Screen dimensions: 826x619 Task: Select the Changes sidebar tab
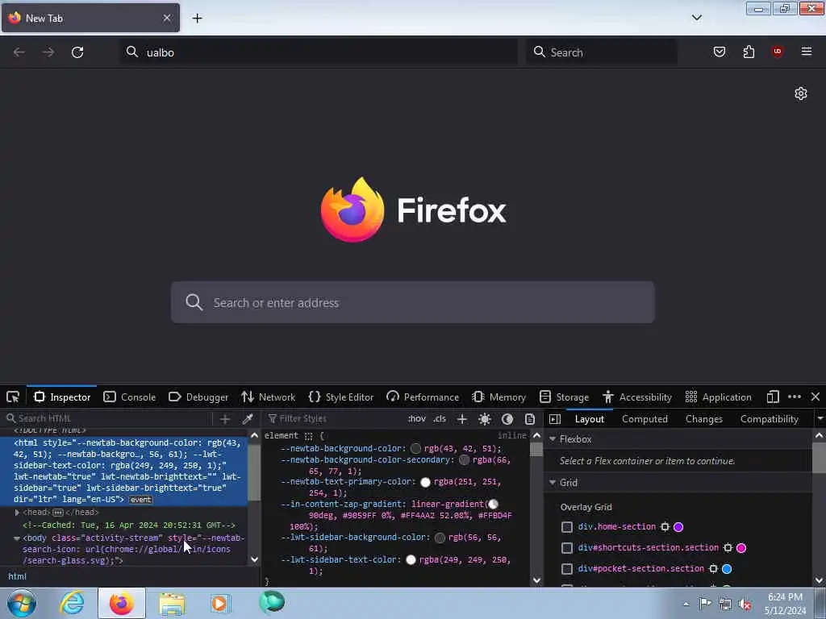pyautogui.click(x=703, y=419)
